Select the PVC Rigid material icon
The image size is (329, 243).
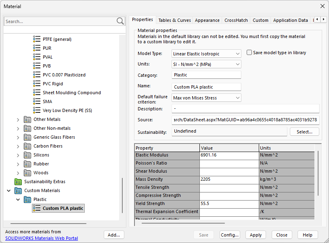37,84
